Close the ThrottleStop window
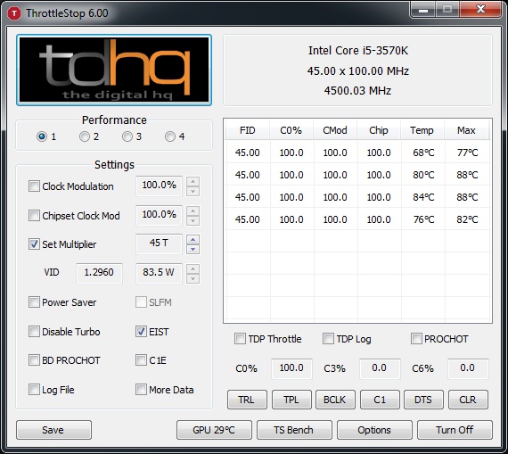This screenshot has height=454, width=508. click(480, 9)
